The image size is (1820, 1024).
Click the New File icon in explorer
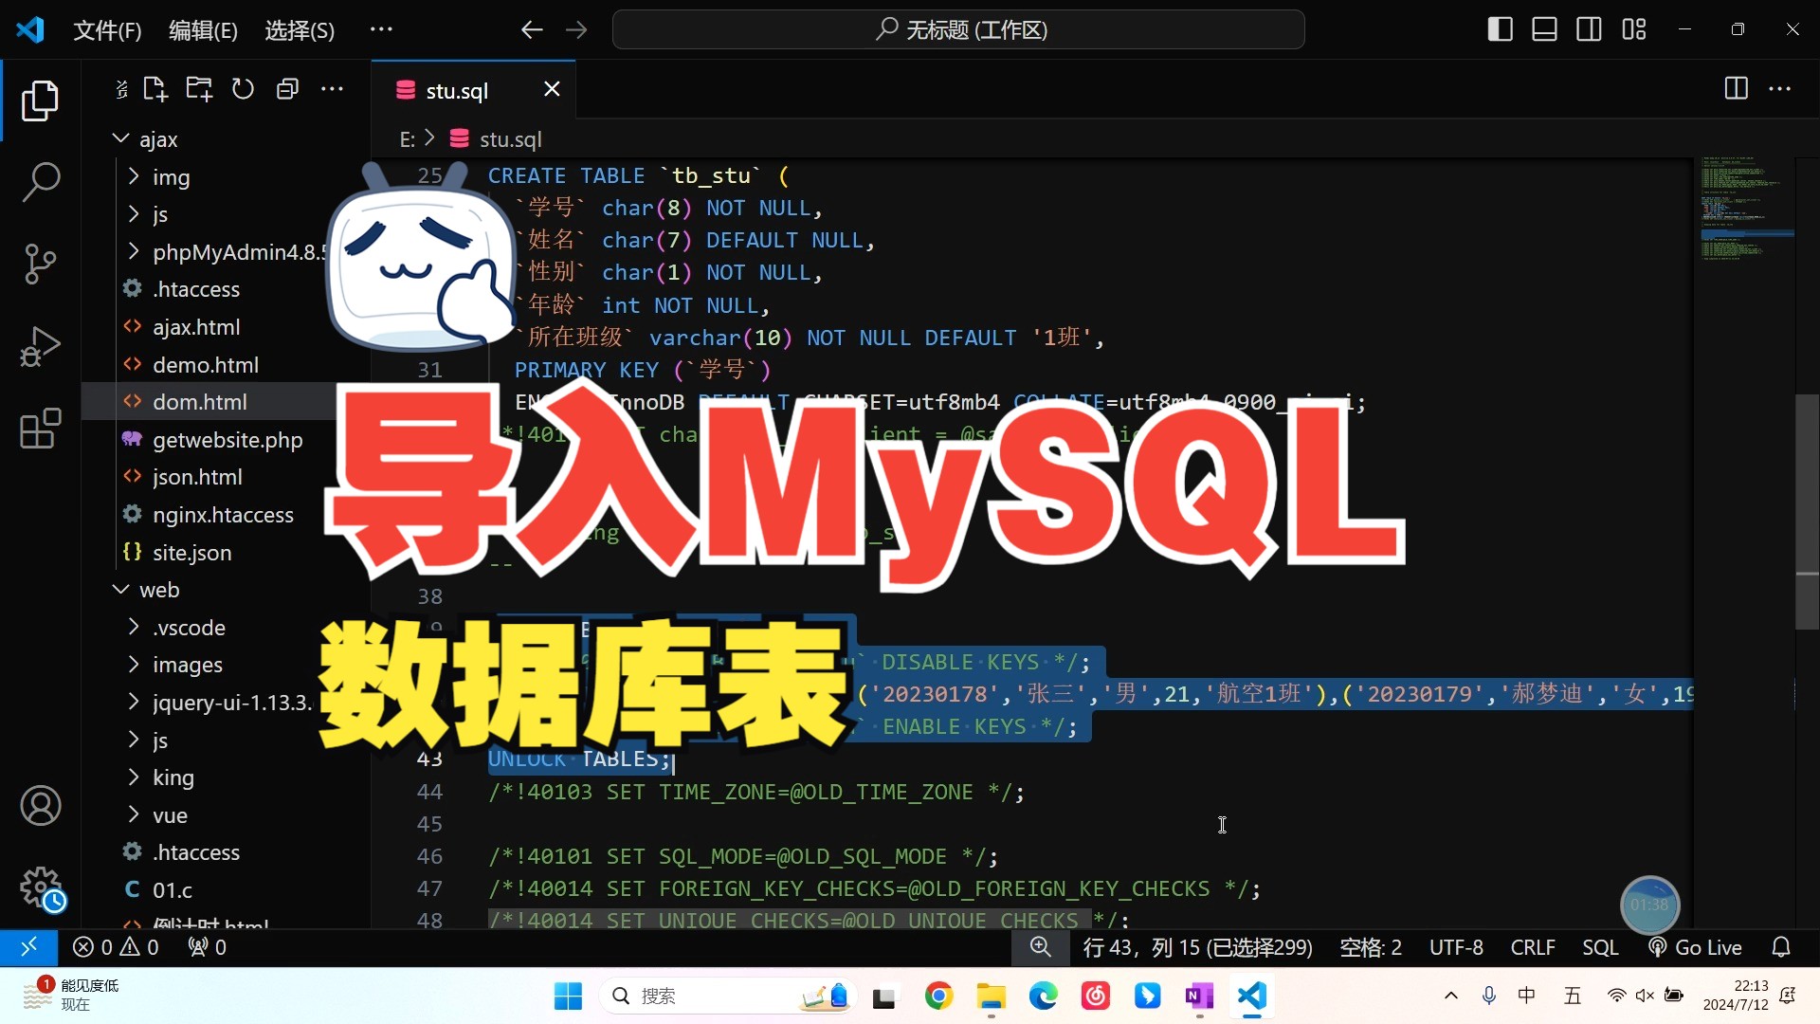coord(155,89)
